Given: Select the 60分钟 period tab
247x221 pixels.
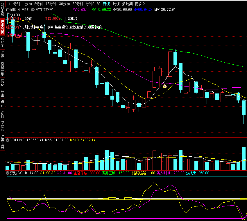Looking at the screenshot, I should pos(78,4).
